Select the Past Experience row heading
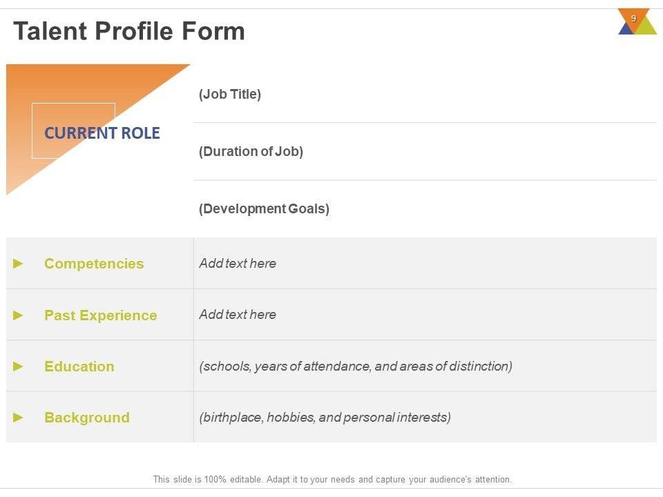This screenshot has height=497, width=663. point(100,315)
